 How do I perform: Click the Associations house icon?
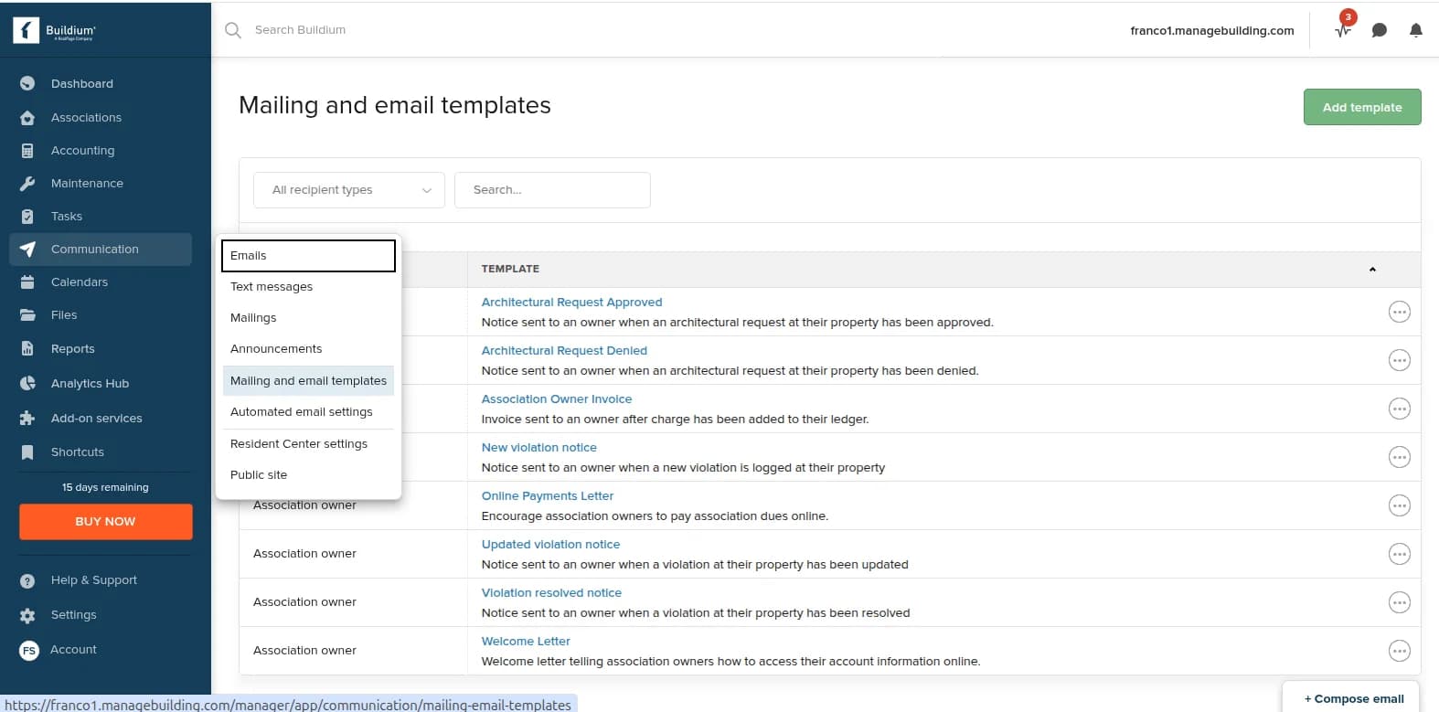tap(27, 117)
